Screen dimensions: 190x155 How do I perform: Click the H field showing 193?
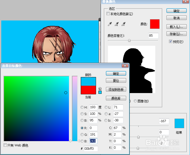coord(93,107)
